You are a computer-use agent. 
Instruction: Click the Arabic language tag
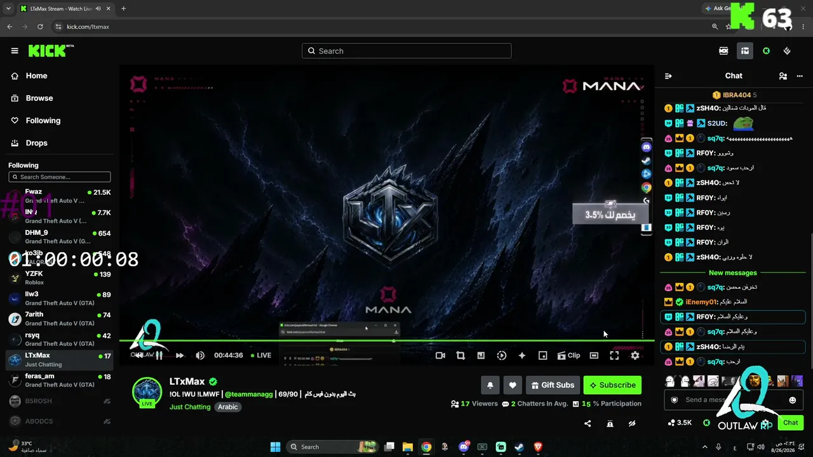point(228,407)
